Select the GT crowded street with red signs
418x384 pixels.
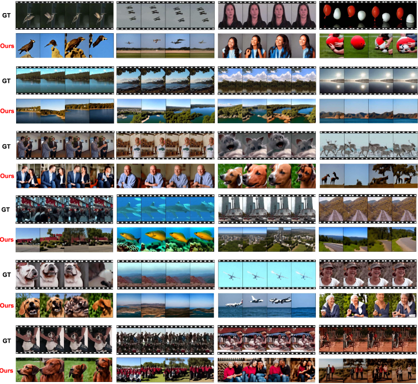tap(64, 209)
